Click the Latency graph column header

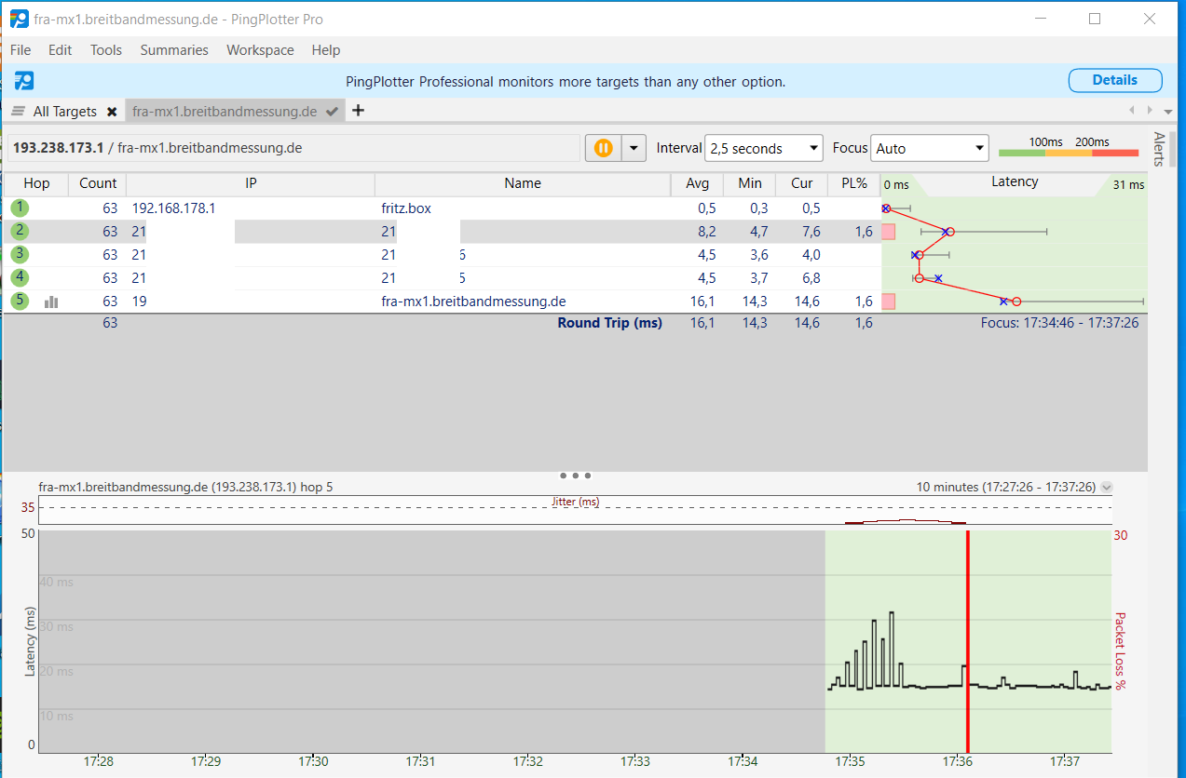pos(1014,182)
